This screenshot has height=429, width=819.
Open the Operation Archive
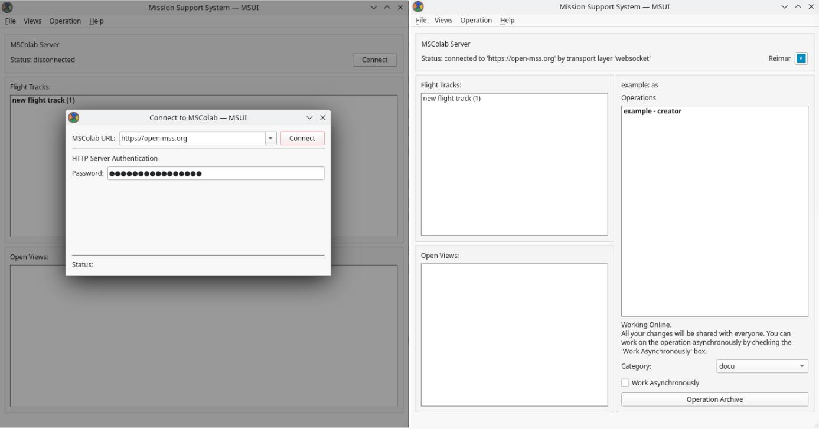[x=714, y=399]
